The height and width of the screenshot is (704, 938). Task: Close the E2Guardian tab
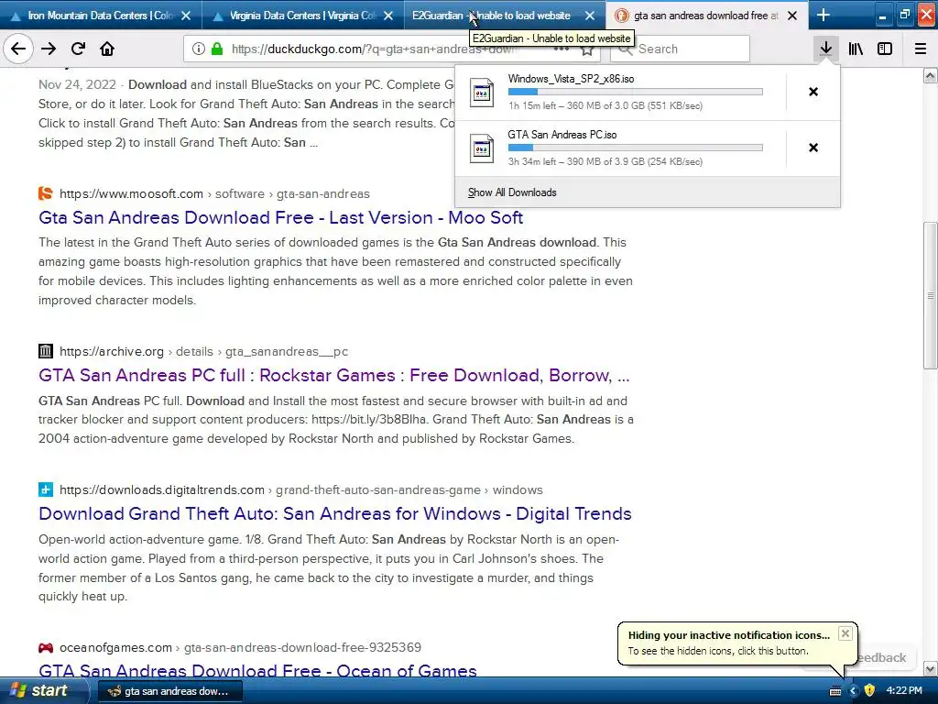(x=590, y=16)
